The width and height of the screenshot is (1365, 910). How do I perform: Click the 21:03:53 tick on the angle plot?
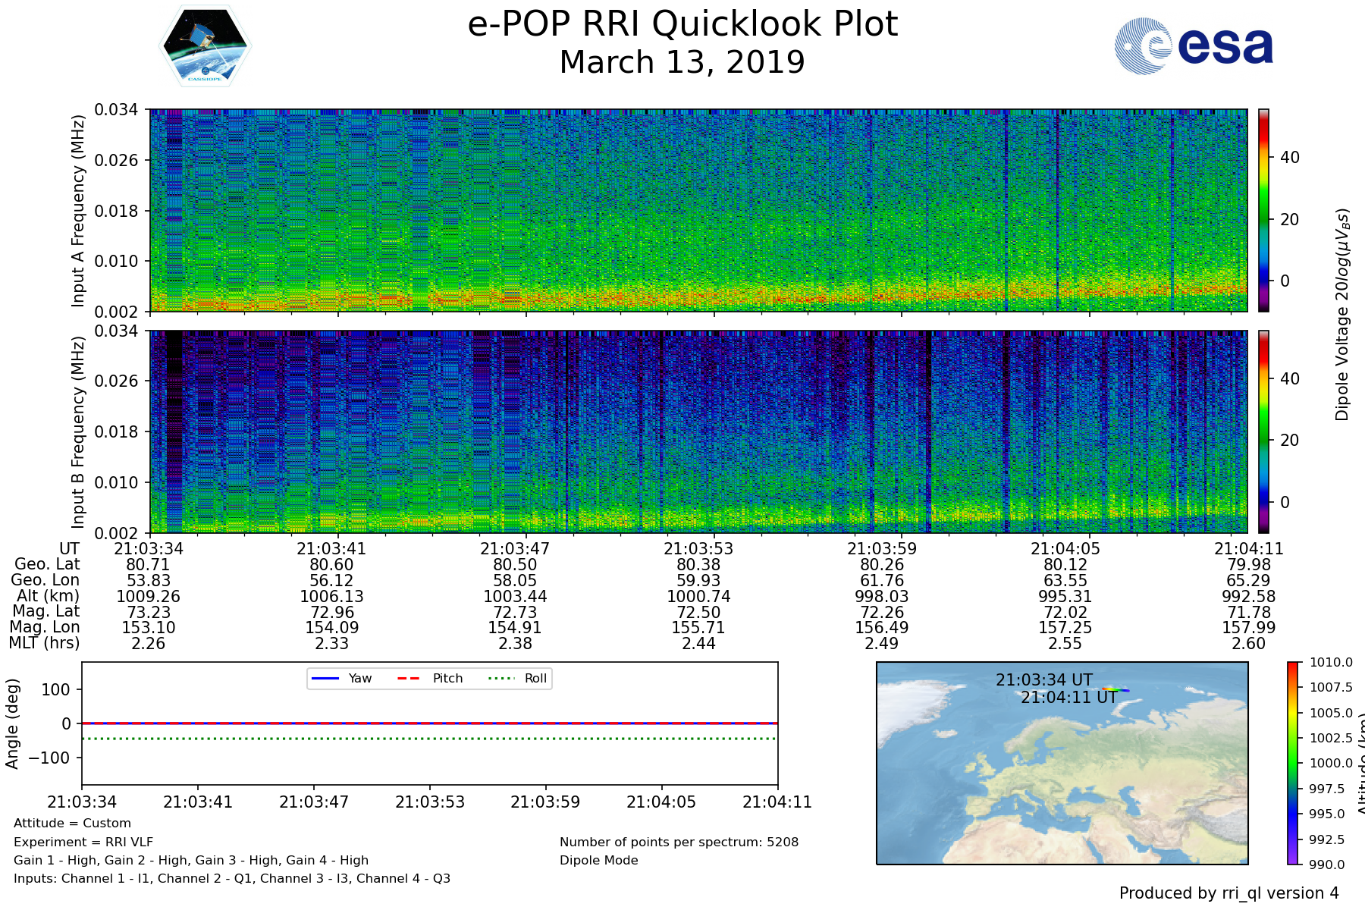429,802
